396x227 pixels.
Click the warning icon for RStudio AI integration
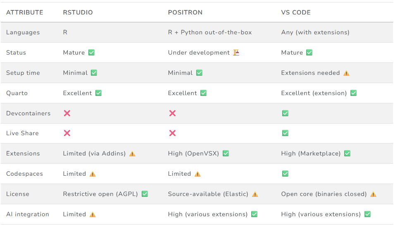pos(93,215)
